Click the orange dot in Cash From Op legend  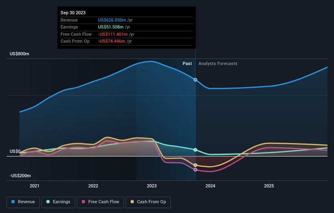[x=132, y=202]
